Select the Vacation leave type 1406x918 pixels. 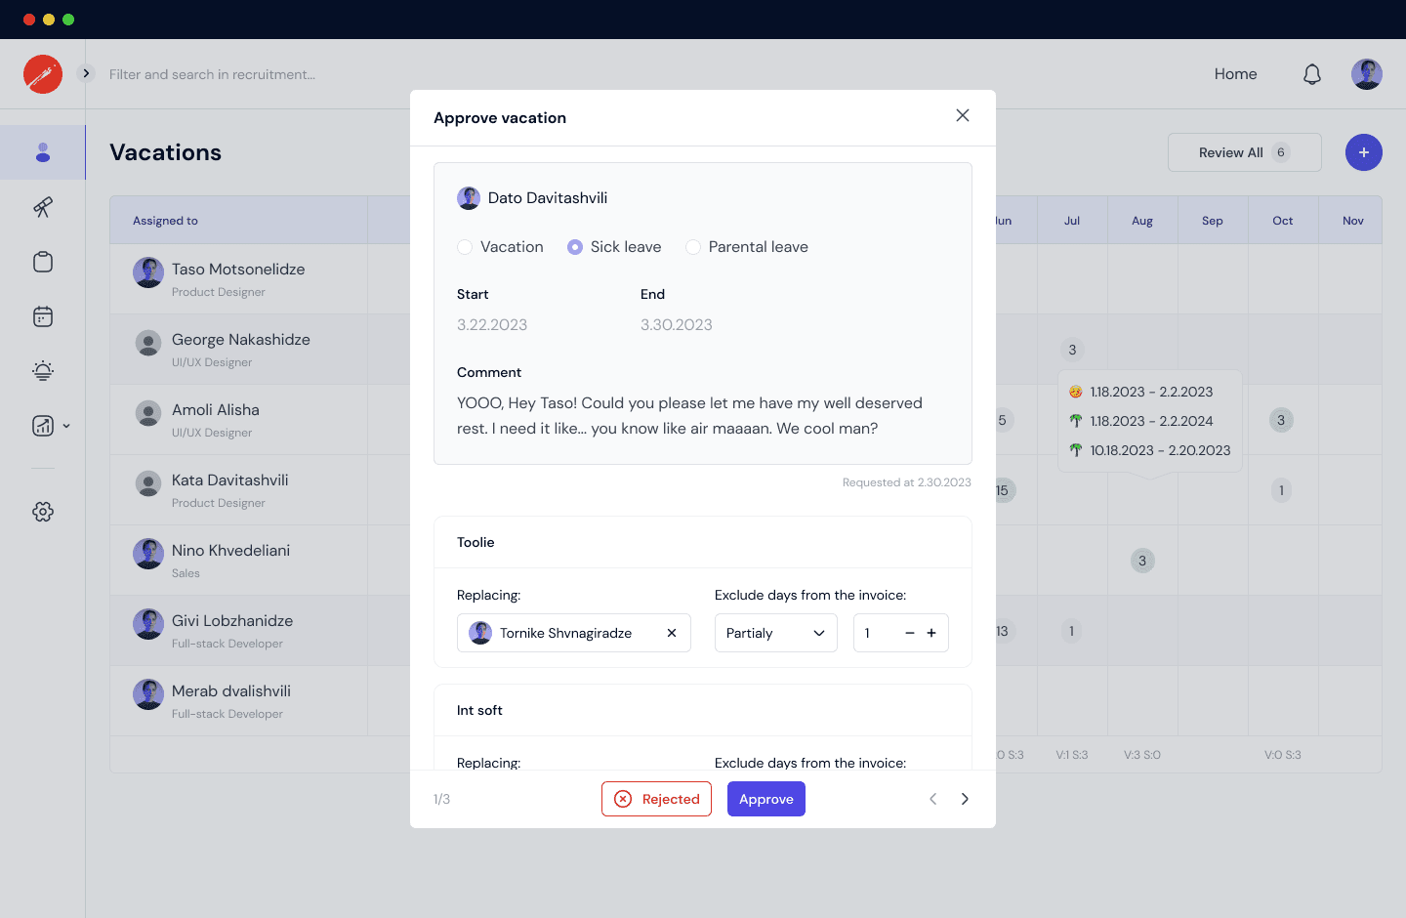click(x=465, y=247)
